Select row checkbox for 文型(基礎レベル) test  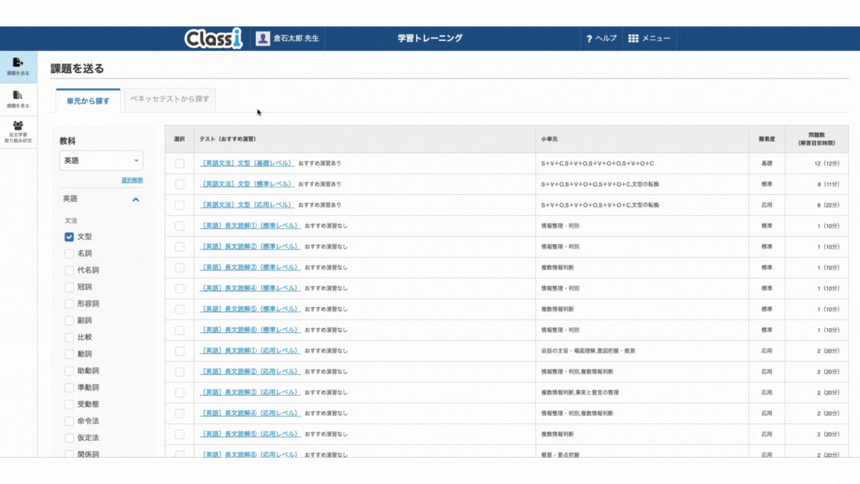click(179, 164)
